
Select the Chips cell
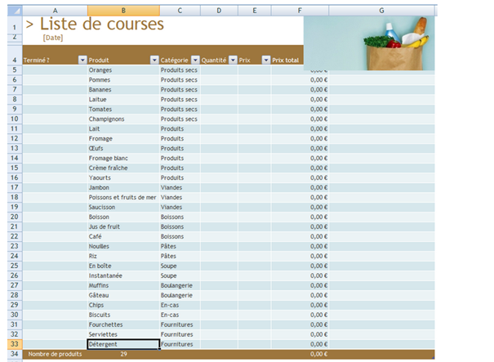pos(123,305)
